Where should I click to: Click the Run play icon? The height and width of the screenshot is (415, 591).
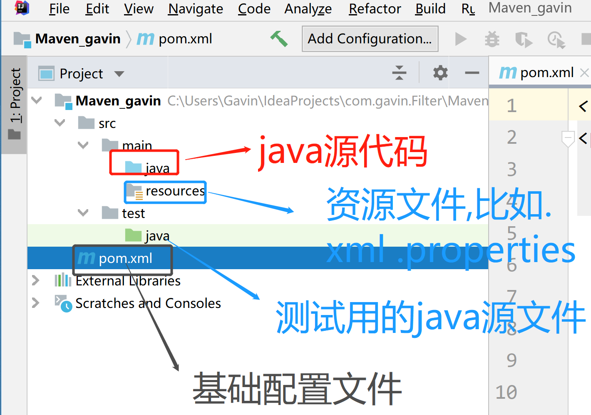pos(461,39)
